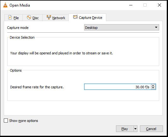This screenshot has width=168, height=137.
Task: Click the Capture Device tab's icon
Action: [75, 17]
